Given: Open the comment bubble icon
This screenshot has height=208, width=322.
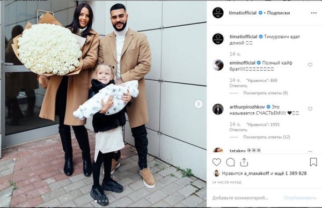Looking at the screenshot, I should 230,163.
